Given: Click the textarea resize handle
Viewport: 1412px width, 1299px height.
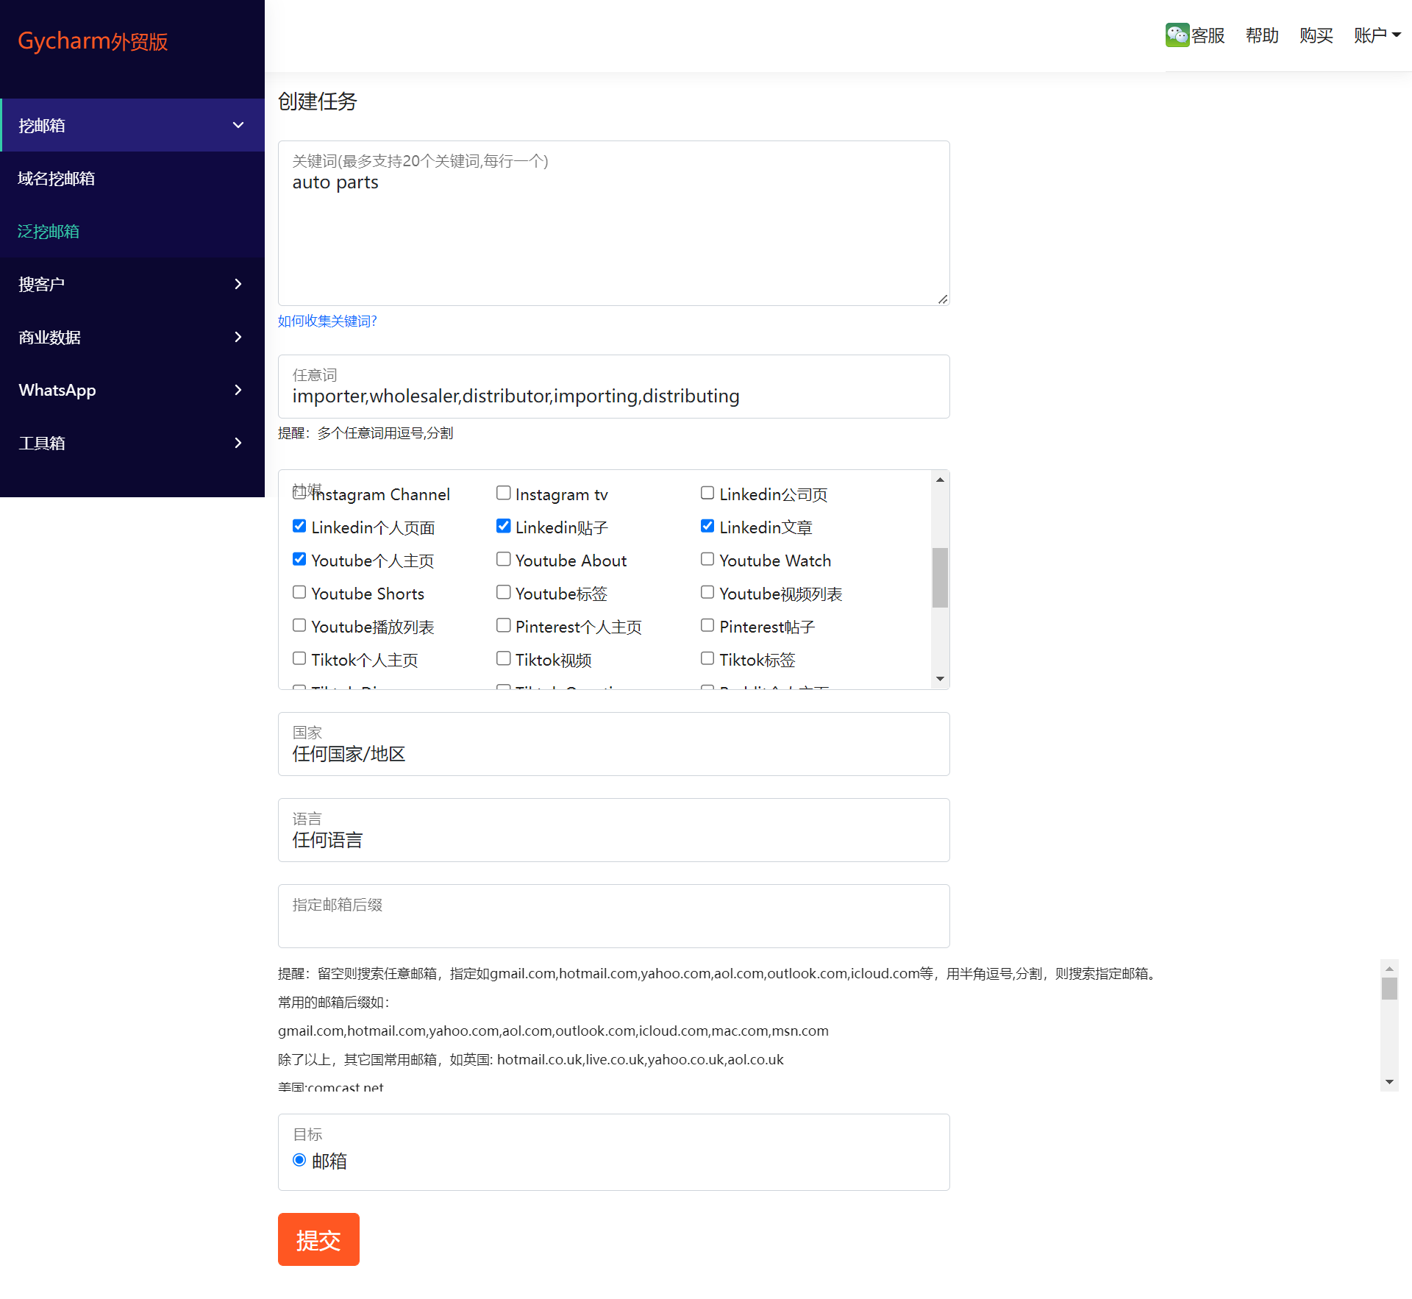Looking at the screenshot, I should tap(943, 299).
